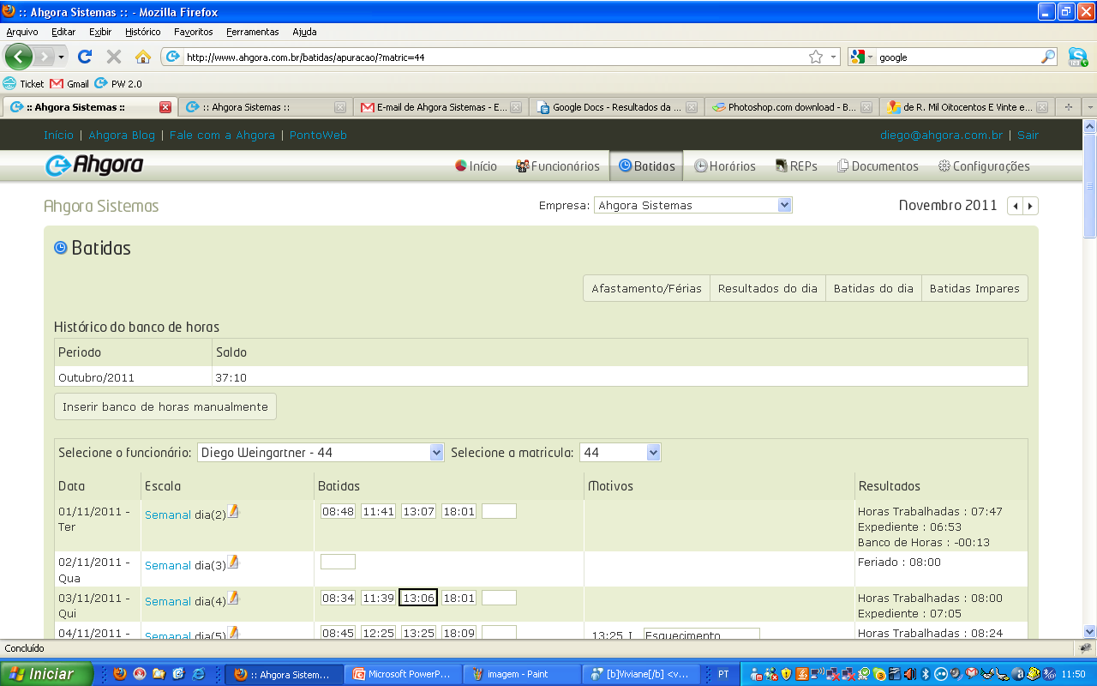Open back/forward history dropdown arrow

[61, 57]
